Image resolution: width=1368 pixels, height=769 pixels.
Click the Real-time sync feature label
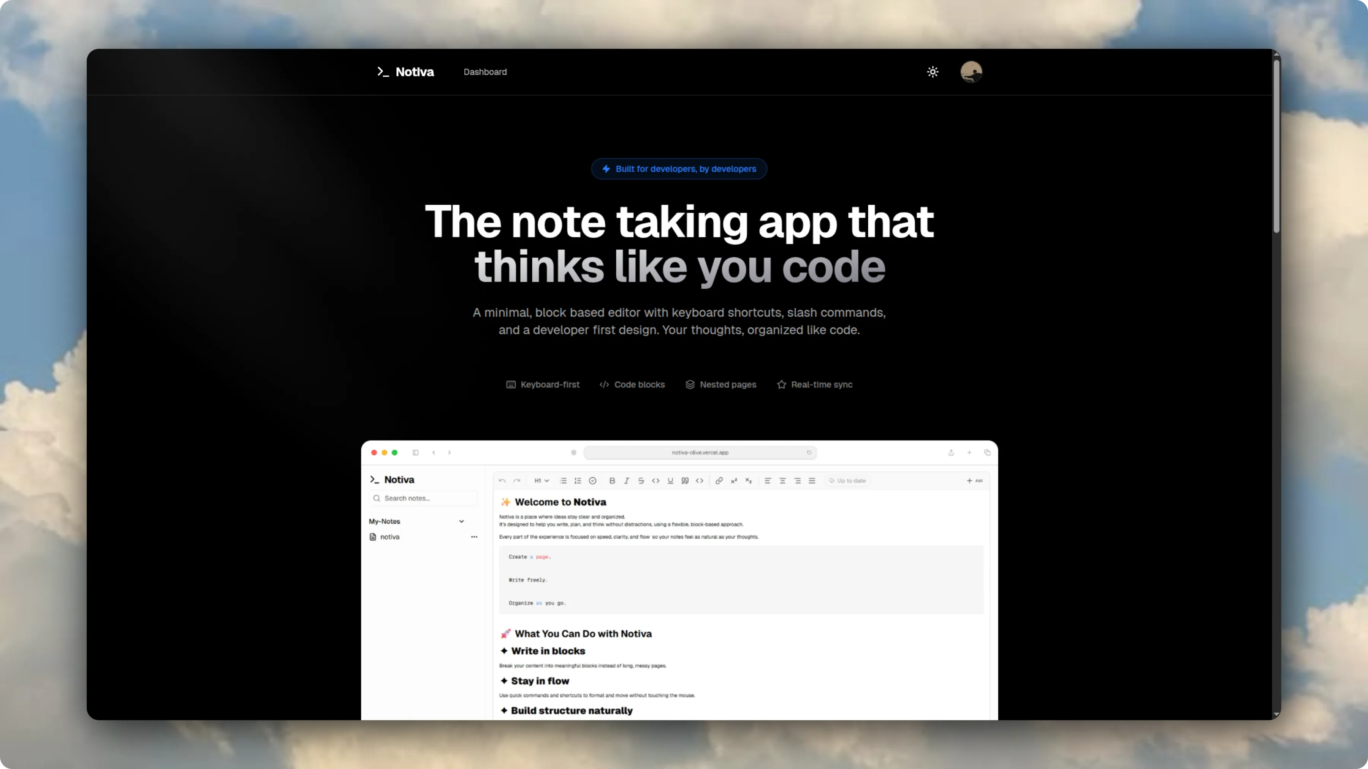pyautogui.click(x=822, y=384)
